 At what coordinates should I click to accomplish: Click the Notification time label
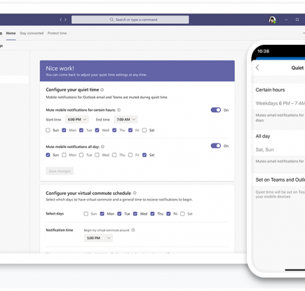(x=60, y=230)
